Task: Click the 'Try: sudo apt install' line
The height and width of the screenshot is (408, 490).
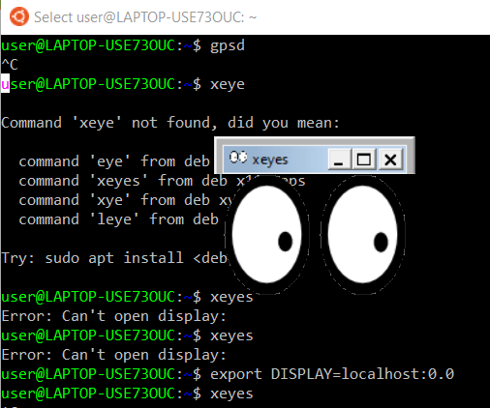Action: pos(114,258)
